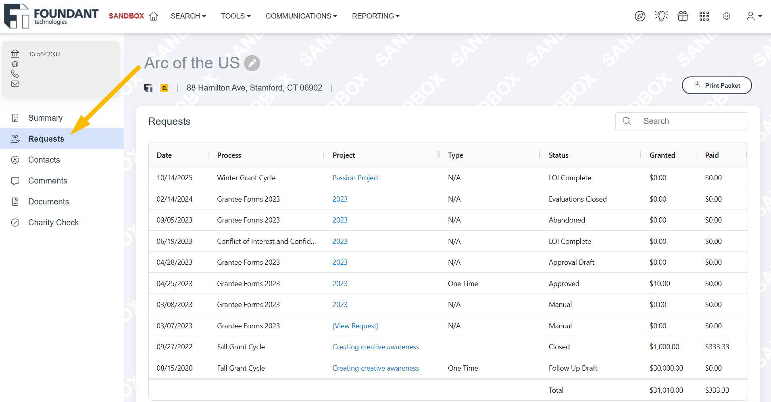771x402 pixels.
Task: Click the Requests hand icon
Action: click(x=15, y=139)
